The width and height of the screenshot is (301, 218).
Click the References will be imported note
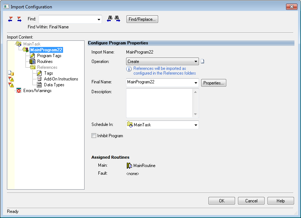coord(164,71)
